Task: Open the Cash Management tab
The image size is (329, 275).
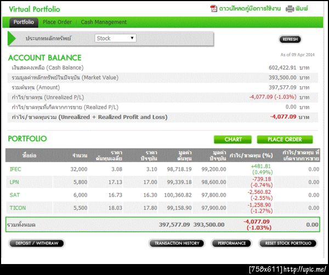Action: [104, 22]
